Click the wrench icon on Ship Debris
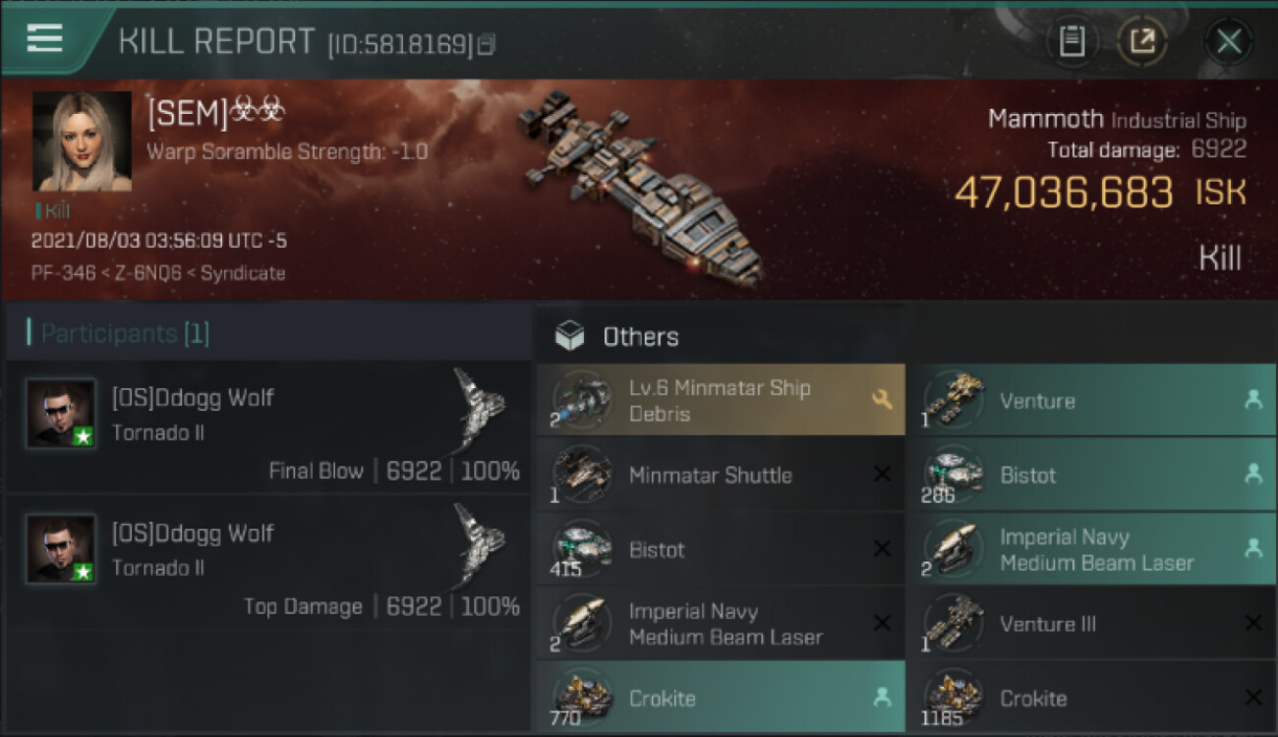 (881, 399)
